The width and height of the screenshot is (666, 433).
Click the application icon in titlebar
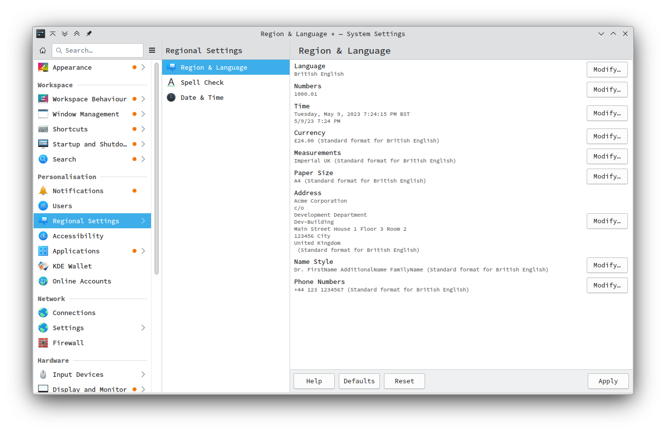click(41, 34)
